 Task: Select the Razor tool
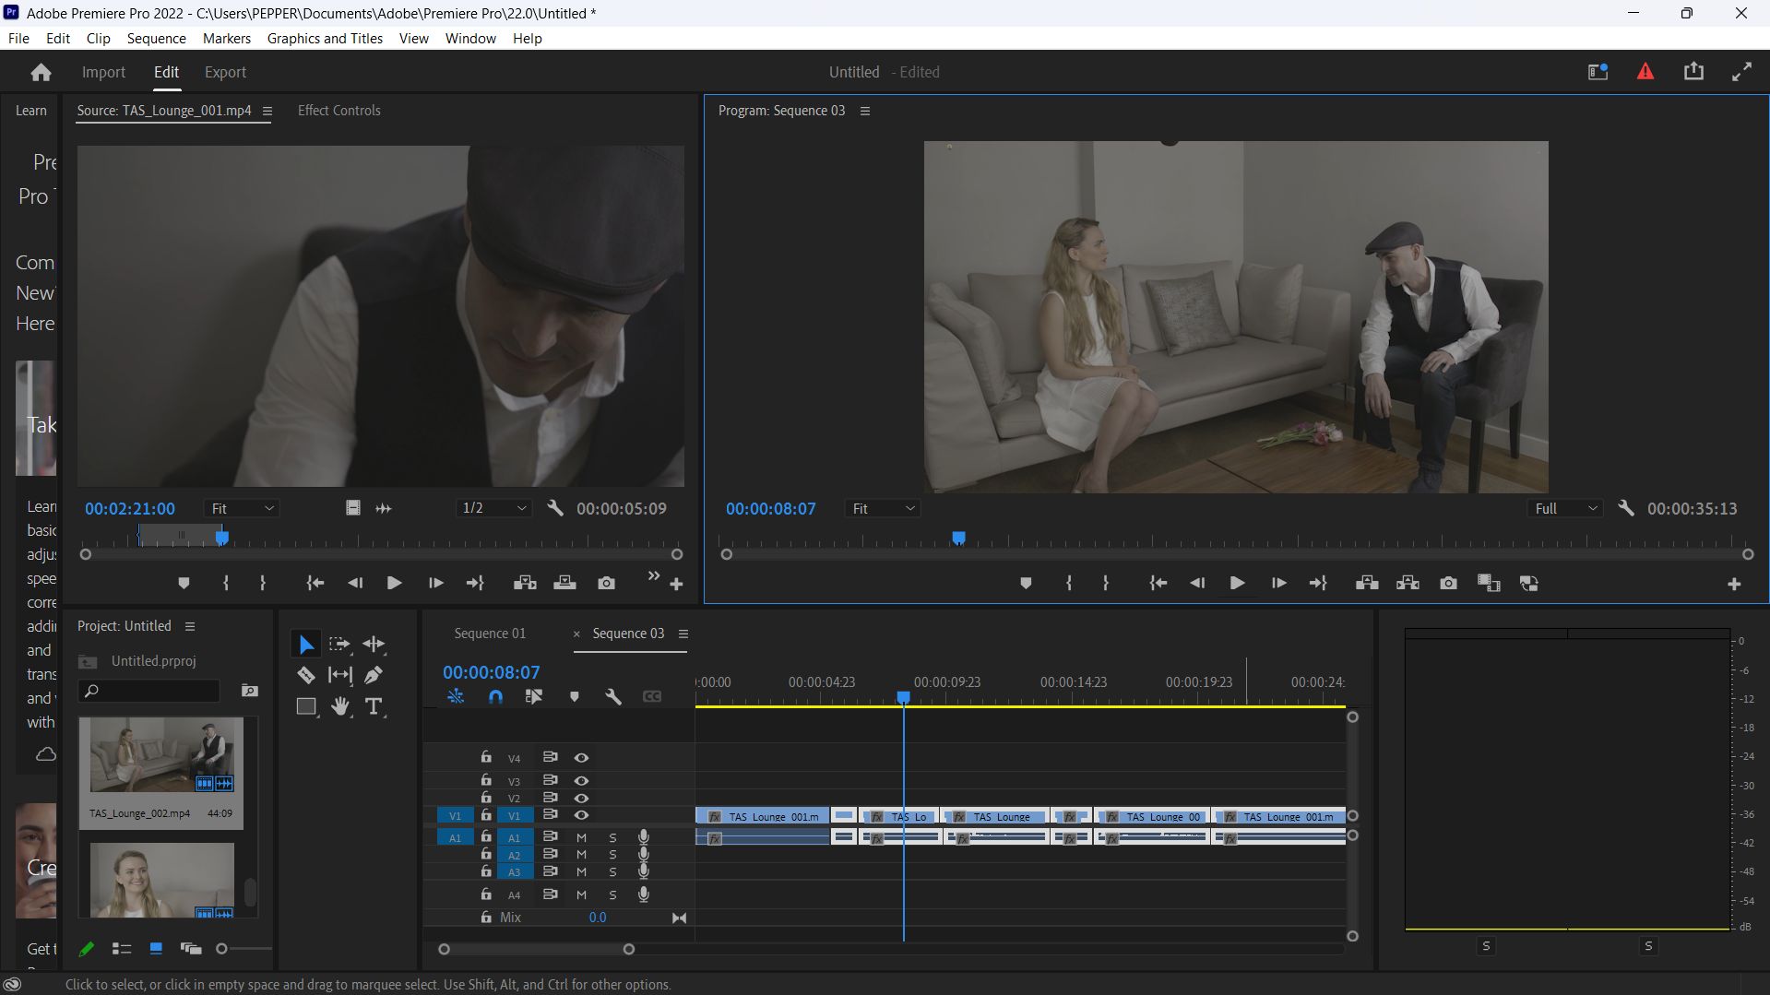[x=305, y=675]
